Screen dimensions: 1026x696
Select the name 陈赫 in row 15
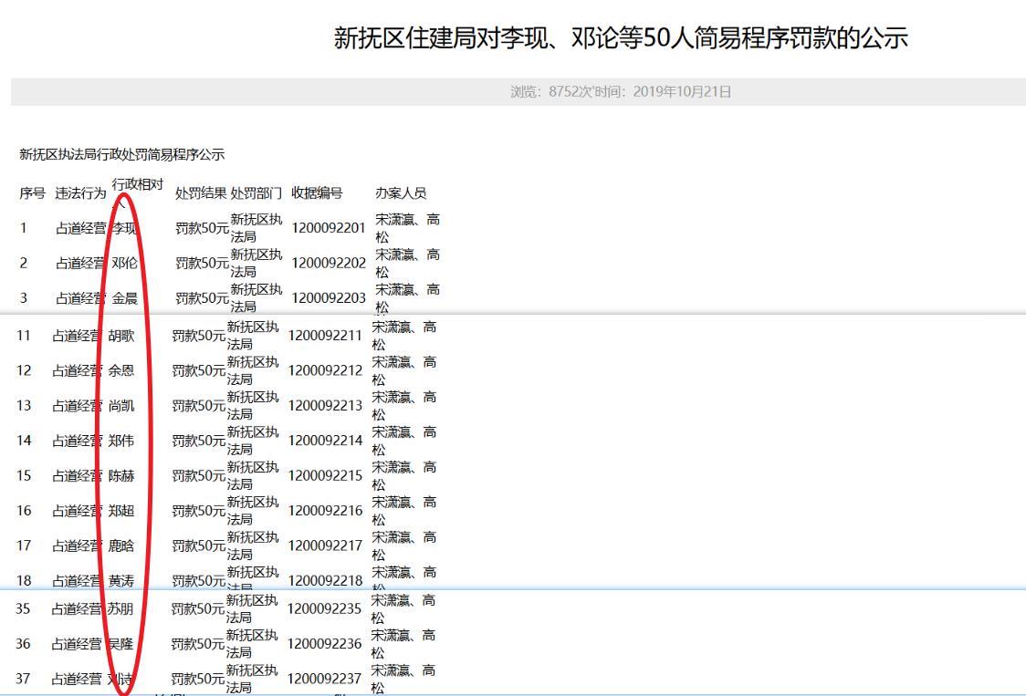132,474
